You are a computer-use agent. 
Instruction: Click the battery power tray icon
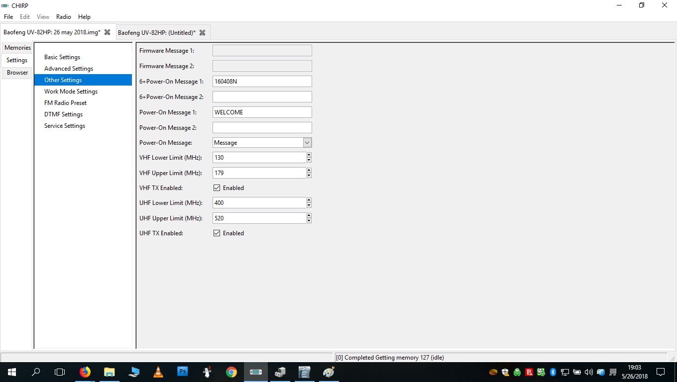577,372
